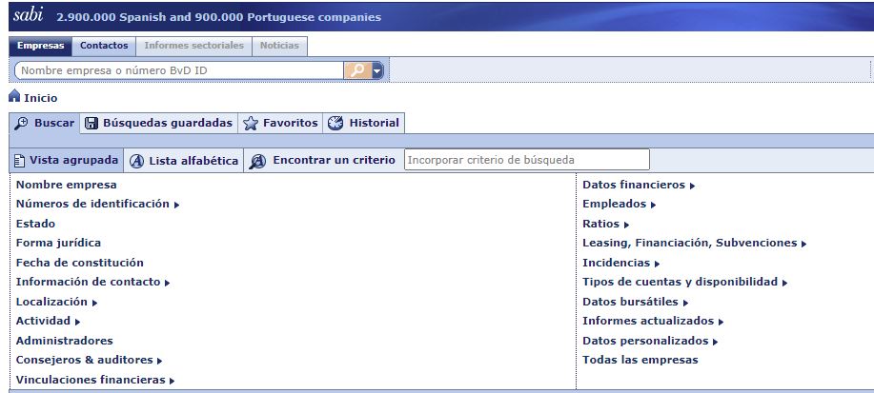
Task: Click the home icon beside Inicio
Action: 14,97
